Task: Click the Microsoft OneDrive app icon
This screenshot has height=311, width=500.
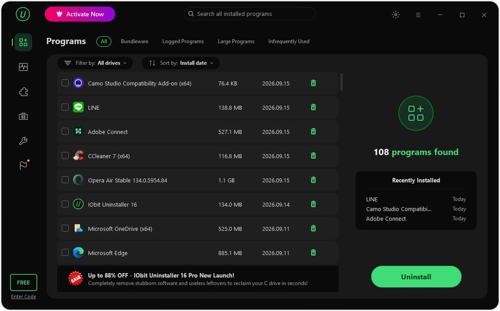Action: click(x=78, y=228)
